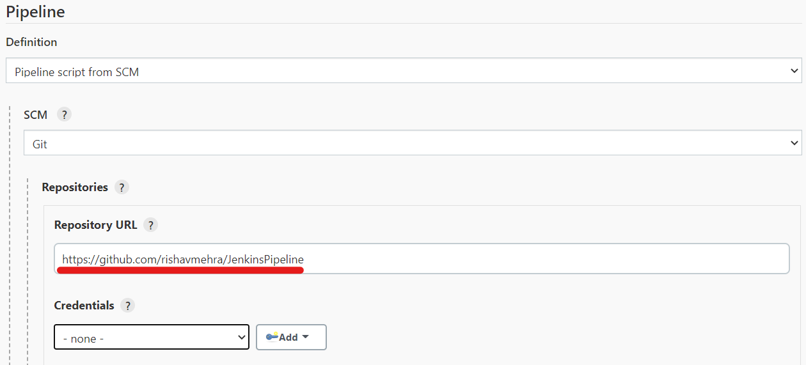
Task: Click the Definition field label
Action: pos(31,42)
